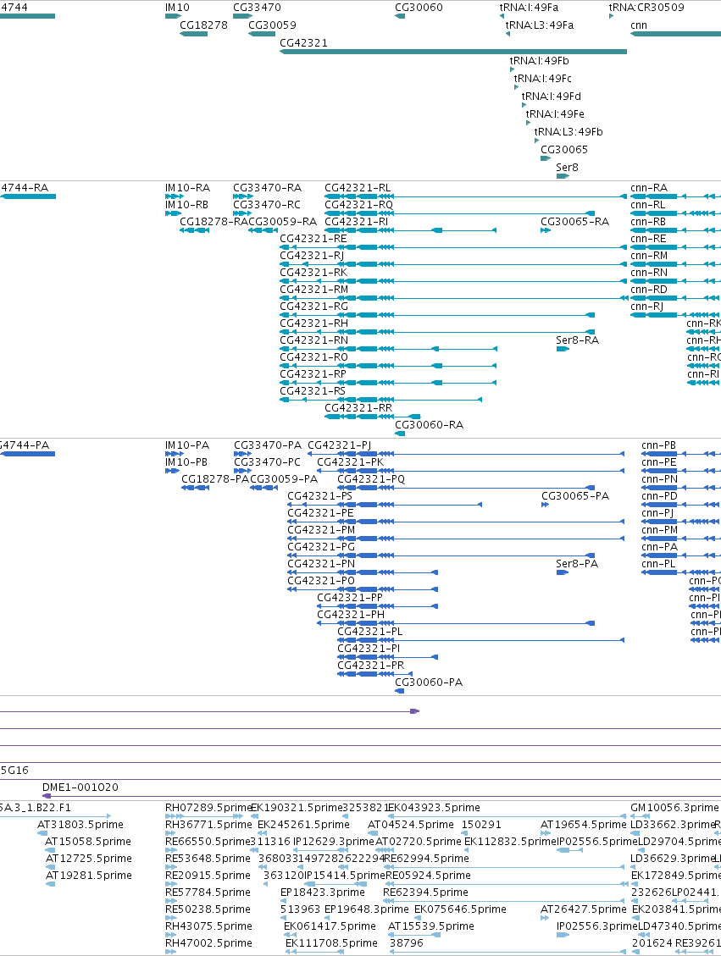The width and height of the screenshot is (721, 956).
Task: Click the tRNA:I:49Fd label
Action: click(552, 96)
